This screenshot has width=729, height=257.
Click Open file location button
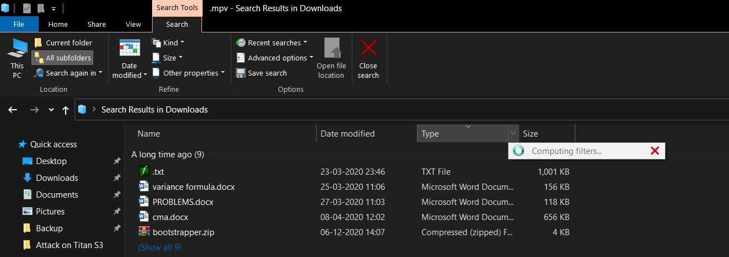(x=331, y=59)
